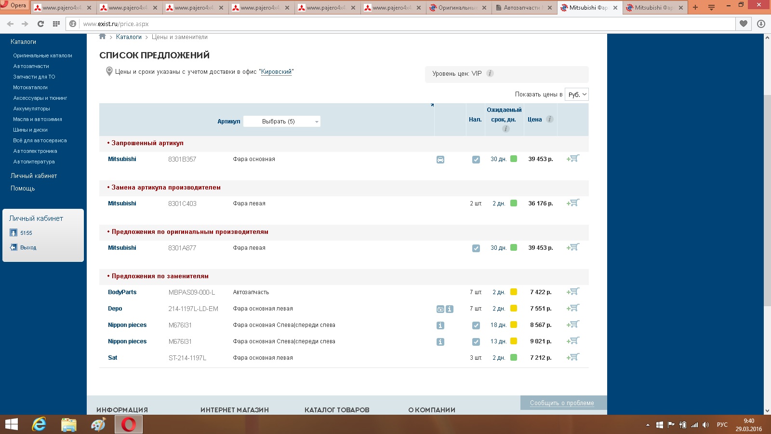Screen dimensions: 771x434
Task: Add Sat ST-214-1197L headlight to cart
Action: coord(573,357)
